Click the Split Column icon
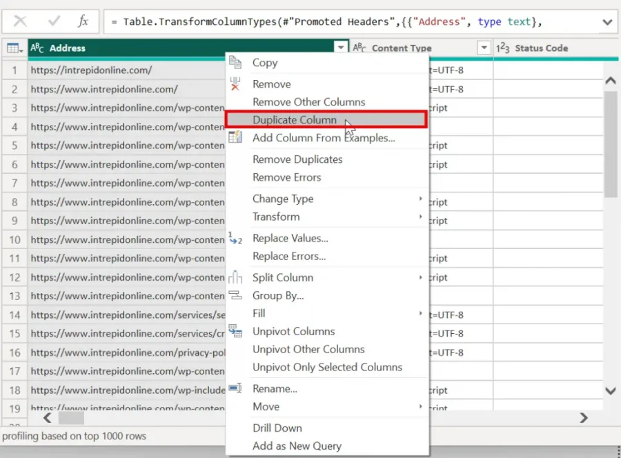Screen dimensions: 621x458 pos(235,277)
